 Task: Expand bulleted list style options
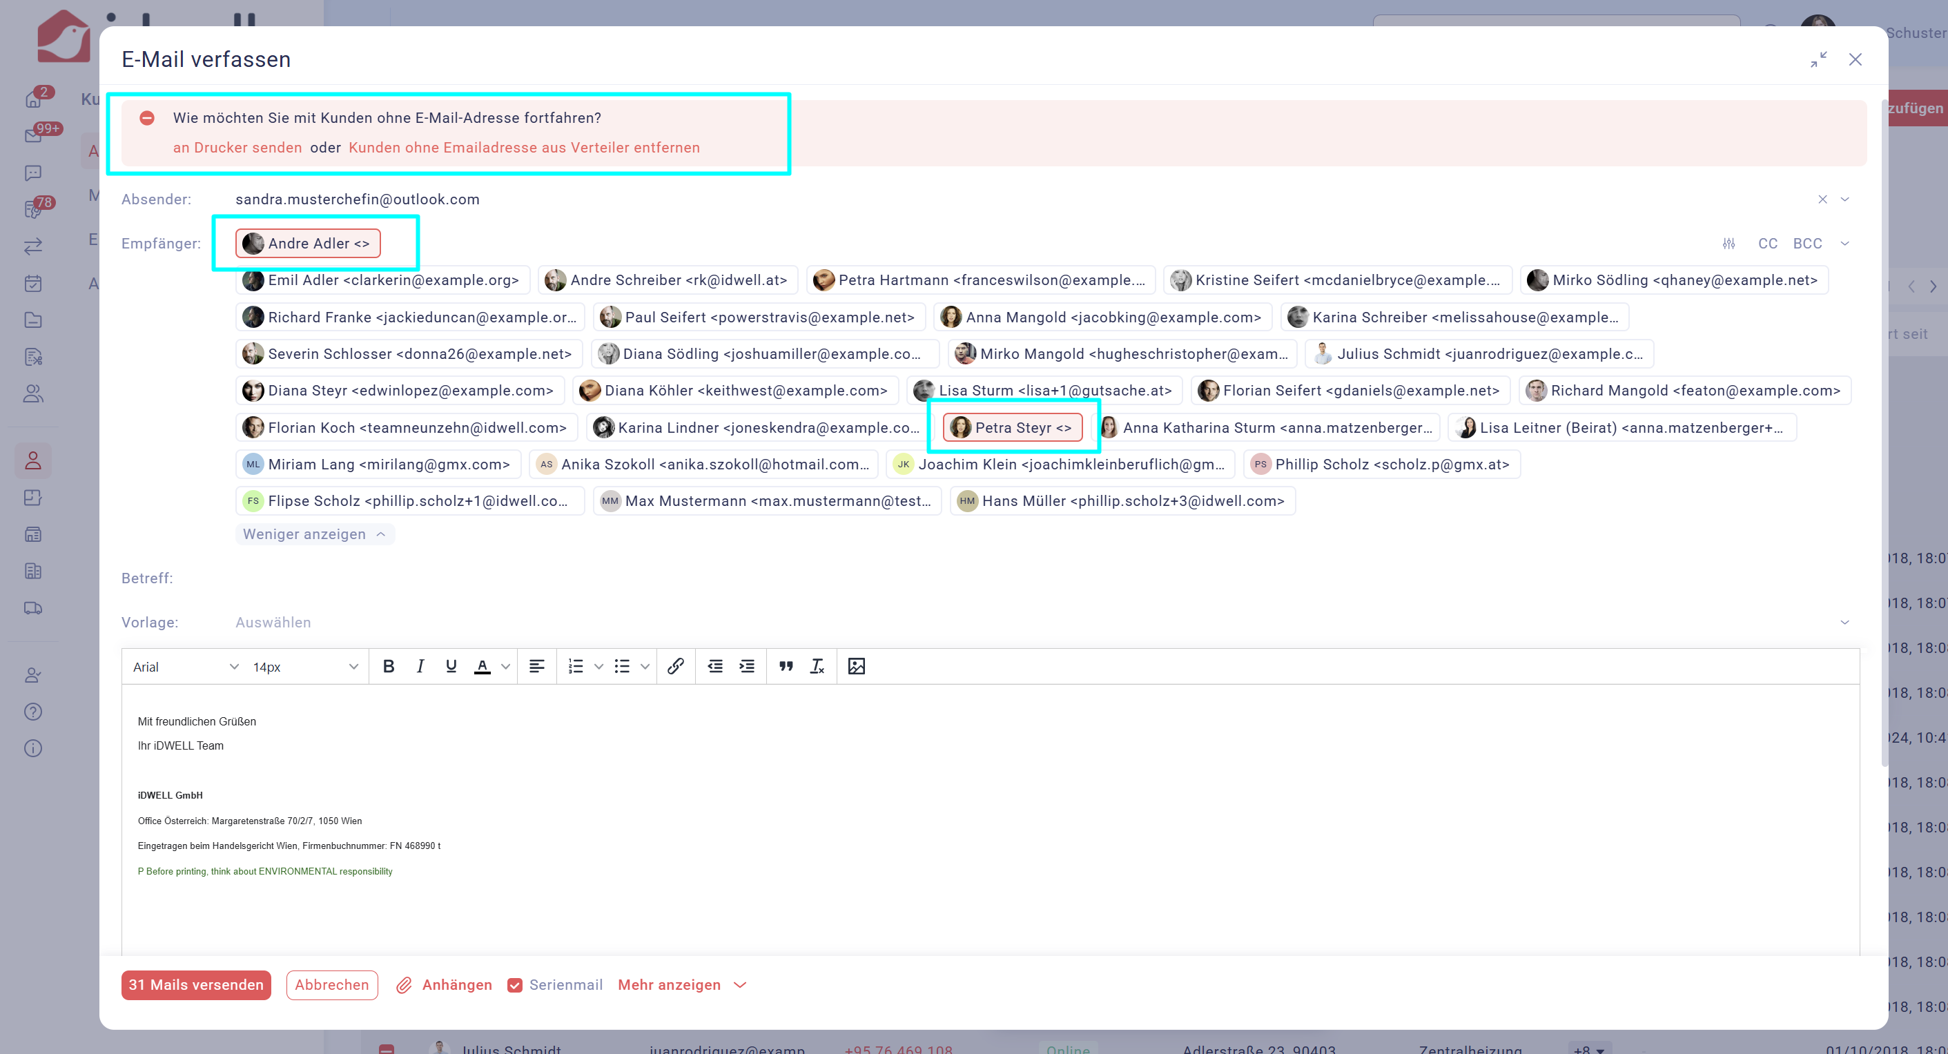(x=645, y=667)
